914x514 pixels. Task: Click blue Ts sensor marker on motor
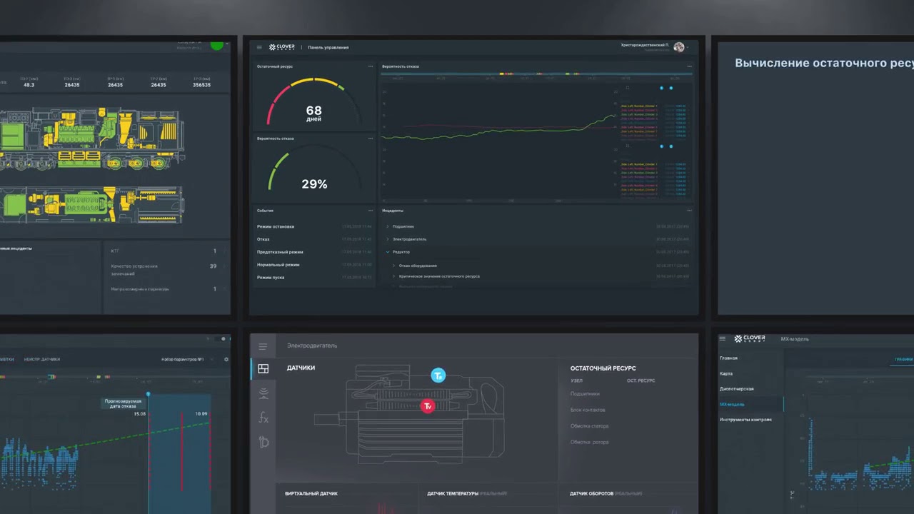(438, 375)
